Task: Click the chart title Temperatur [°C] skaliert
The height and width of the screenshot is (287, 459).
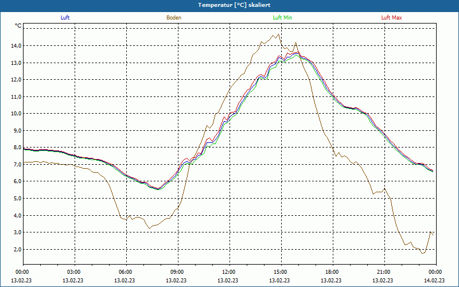Action: tap(234, 5)
